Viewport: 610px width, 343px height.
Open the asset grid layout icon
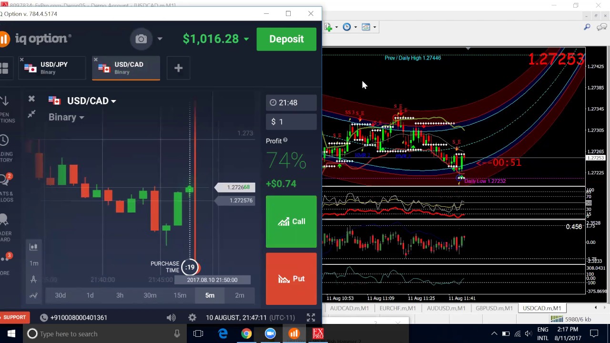click(4, 69)
